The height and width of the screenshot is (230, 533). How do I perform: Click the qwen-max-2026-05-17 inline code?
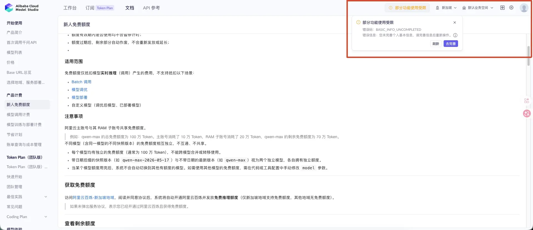(x=146, y=160)
